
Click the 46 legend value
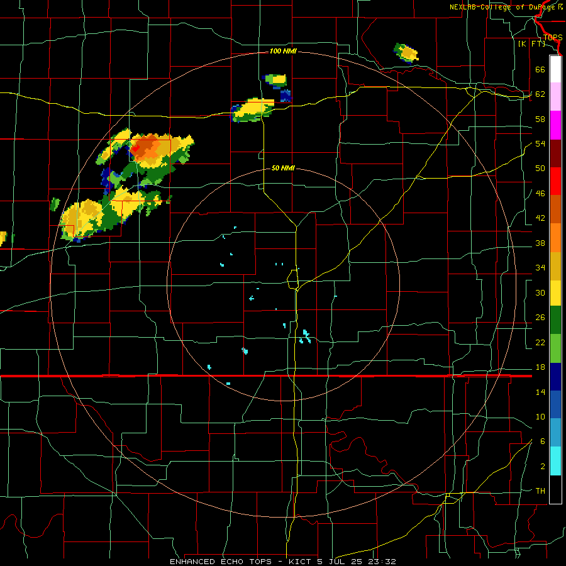click(540, 194)
